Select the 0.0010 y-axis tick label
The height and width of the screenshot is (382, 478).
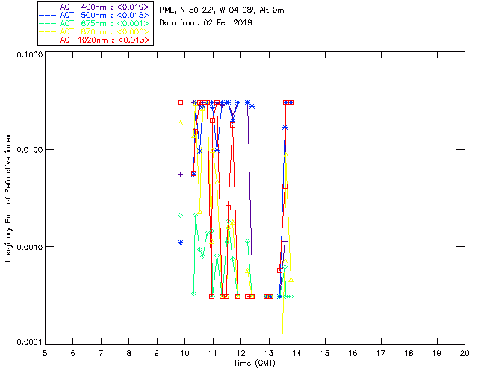coord(29,247)
